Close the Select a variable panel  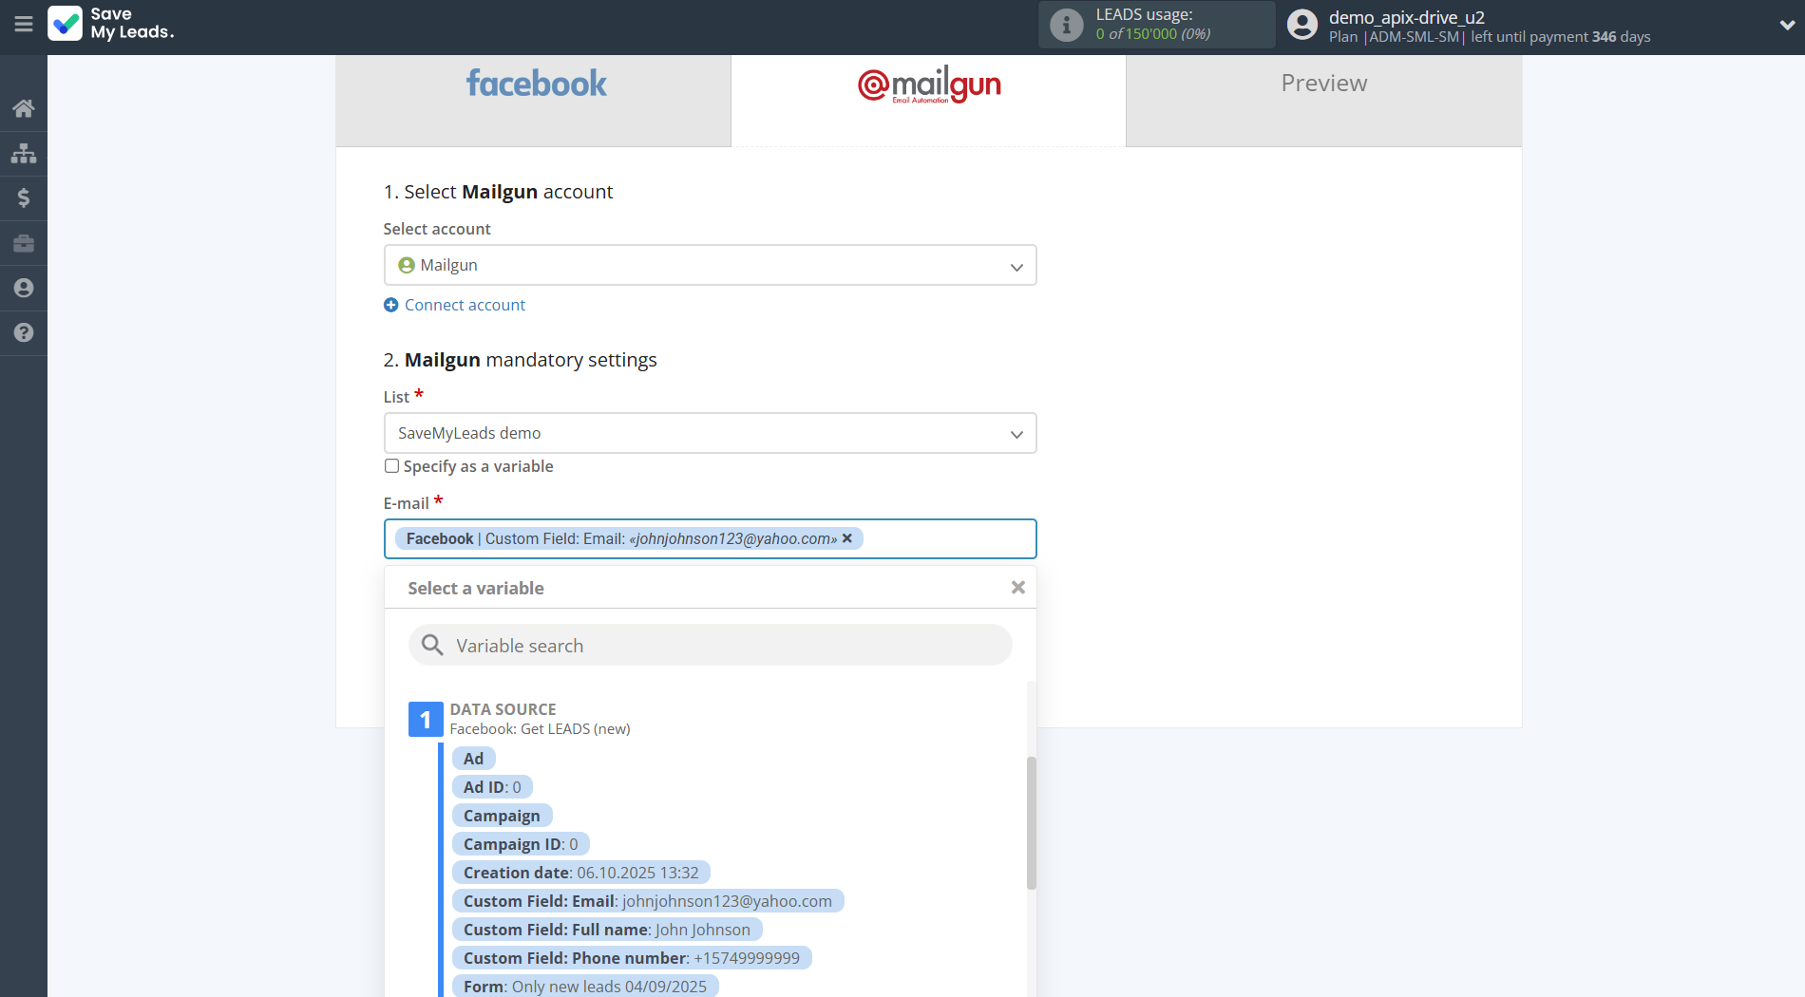1017,588
